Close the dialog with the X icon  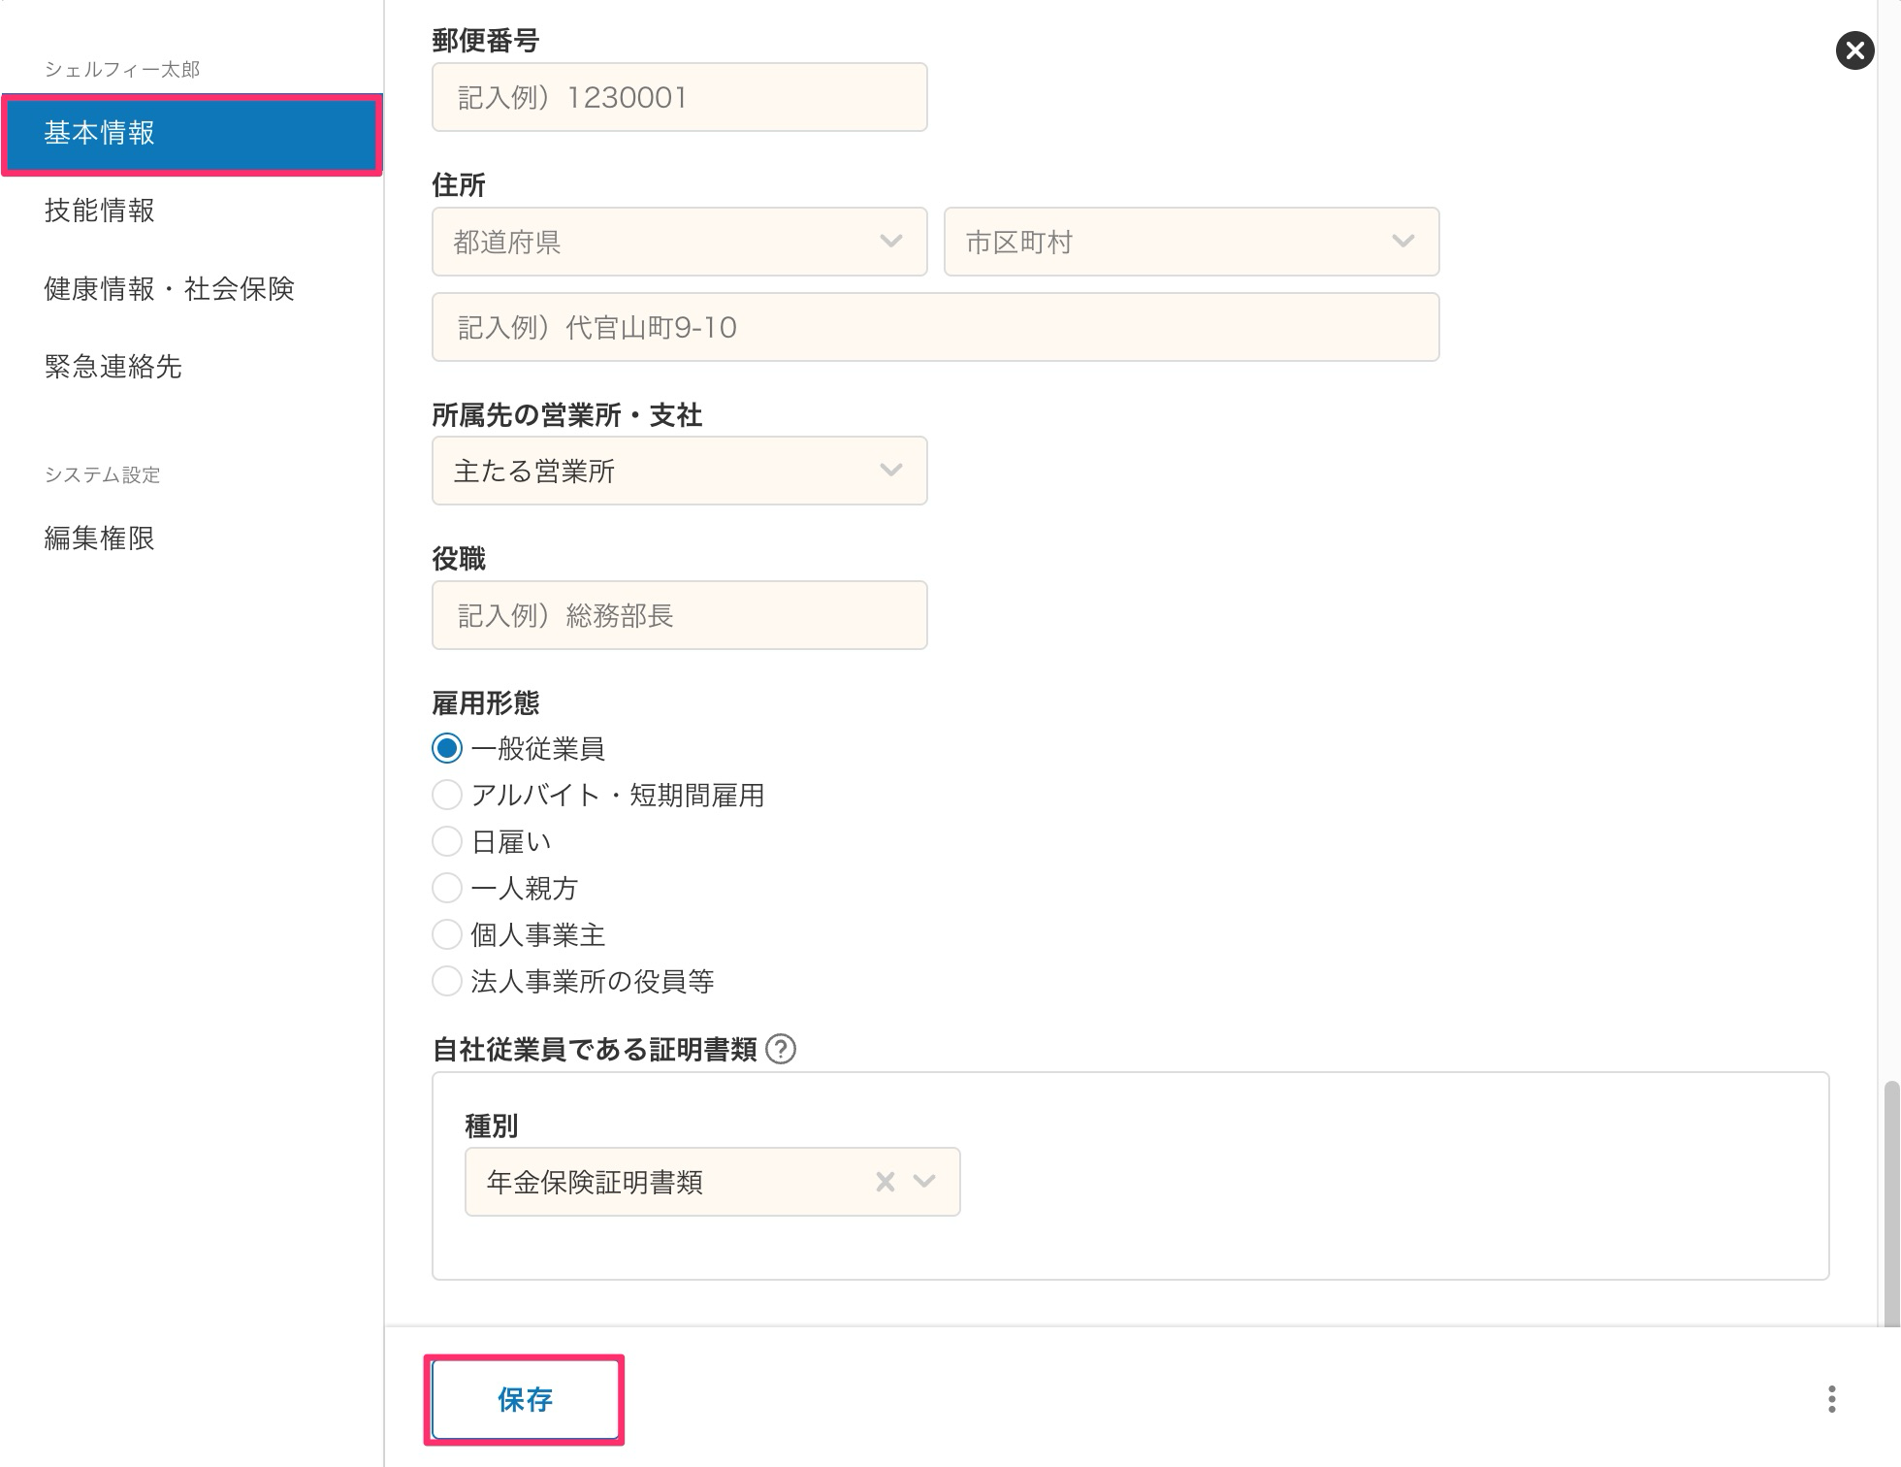click(x=1853, y=50)
